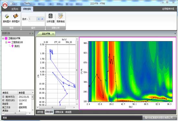Collapse the 工程222.YTR tree node
178x121 pixels.
tap(3, 38)
